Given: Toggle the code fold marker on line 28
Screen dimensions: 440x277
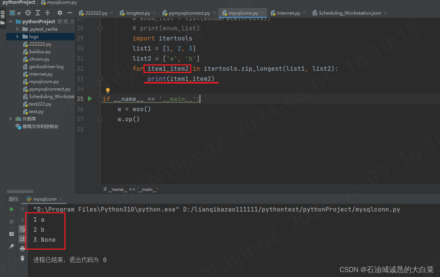Looking at the screenshot, I should (100, 28).
